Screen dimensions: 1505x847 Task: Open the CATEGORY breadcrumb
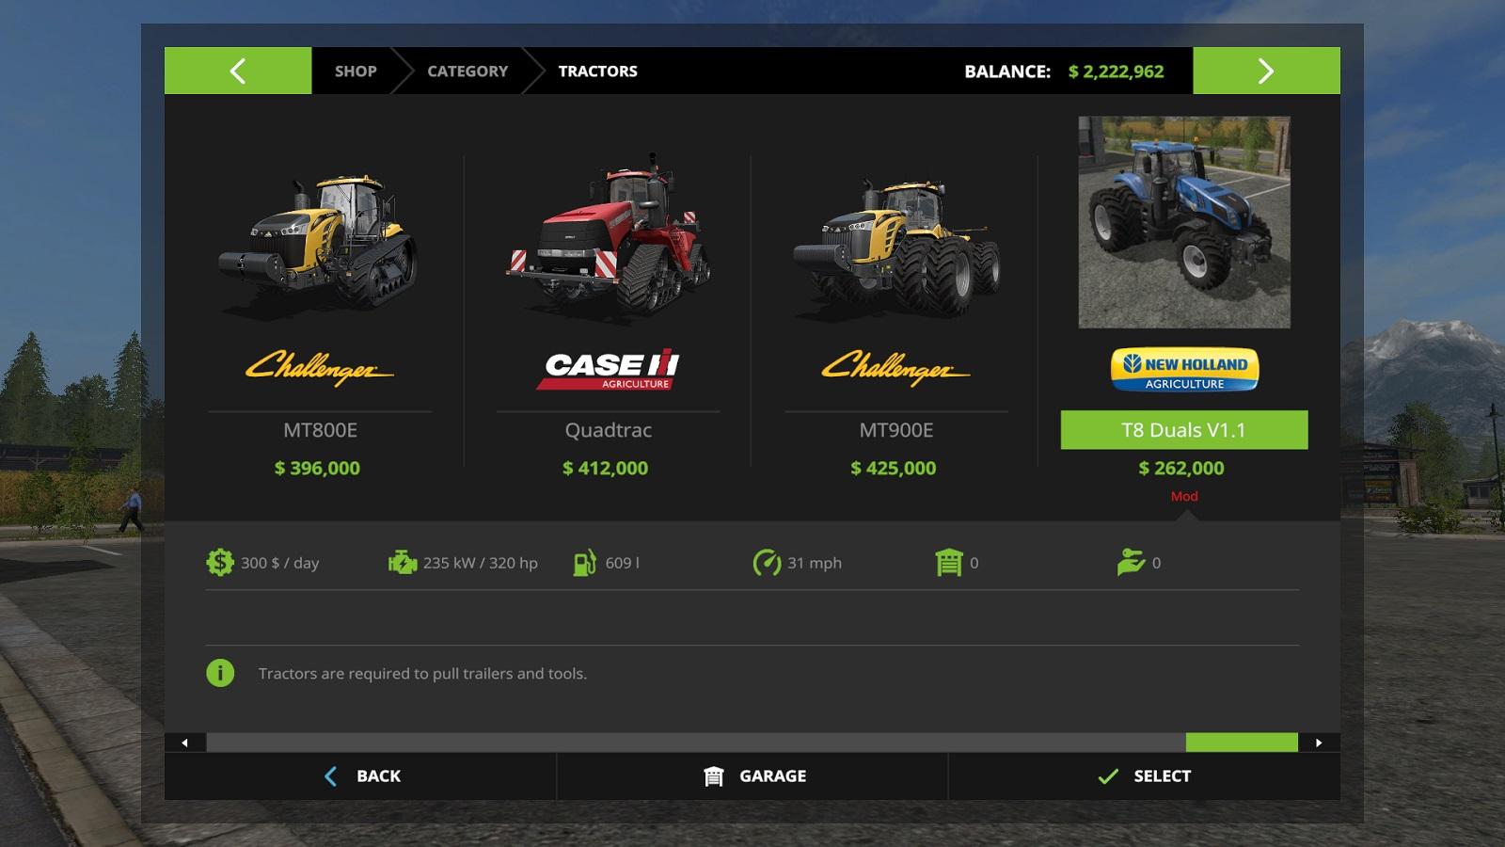point(467,71)
